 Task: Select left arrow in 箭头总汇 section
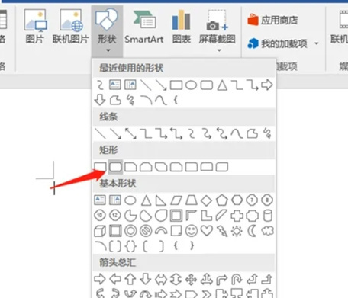[x=115, y=279]
